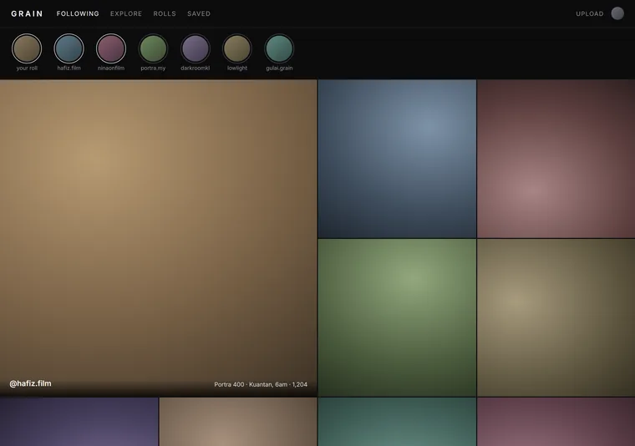Viewport: 635px width, 446px height.
Task: Click the Upload button
Action: tap(590, 13)
